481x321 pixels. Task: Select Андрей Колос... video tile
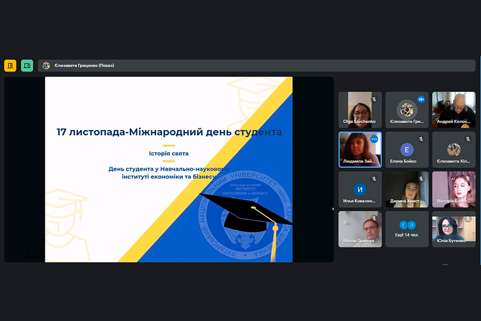(x=454, y=110)
